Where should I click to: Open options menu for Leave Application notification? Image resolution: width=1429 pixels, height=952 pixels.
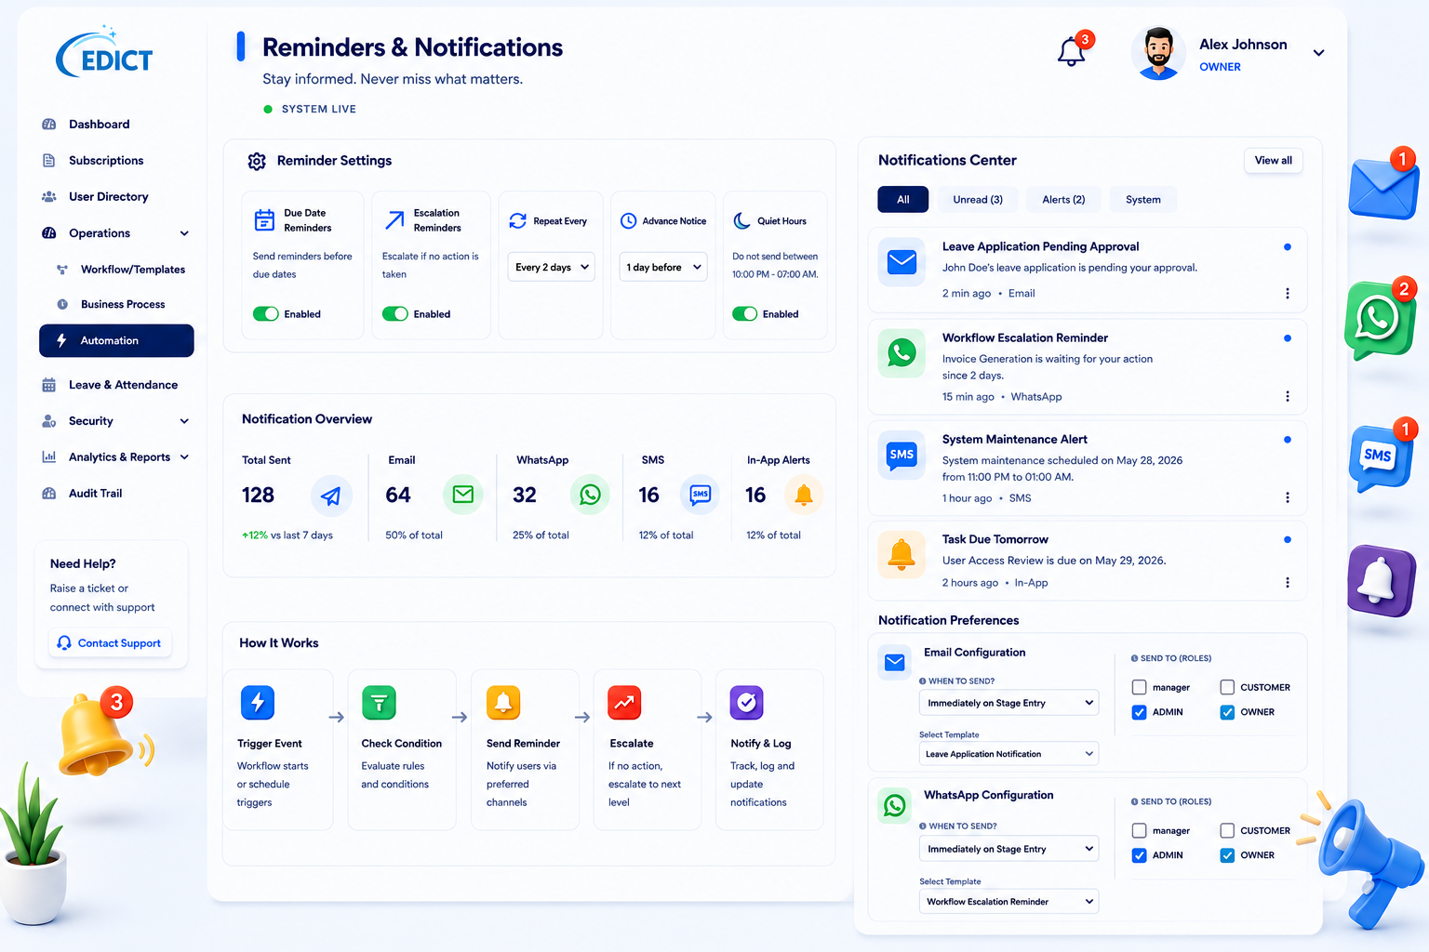1288,294
